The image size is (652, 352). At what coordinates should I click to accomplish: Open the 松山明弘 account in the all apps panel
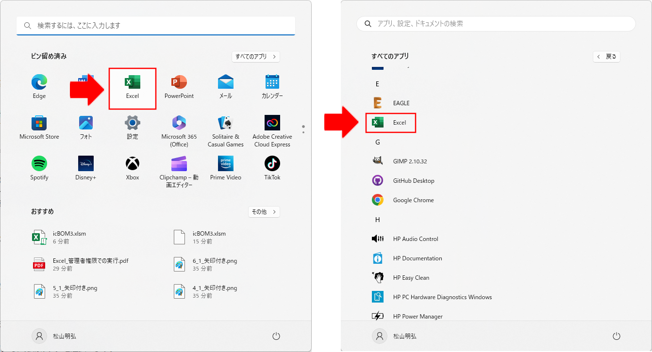click(394, 336)
